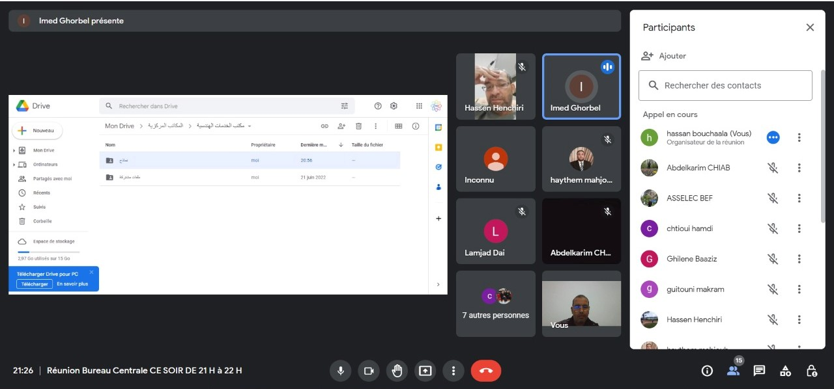834x389 pixels.
Task: Open more options for guitouni makram
Action: [x=799, y=289]
